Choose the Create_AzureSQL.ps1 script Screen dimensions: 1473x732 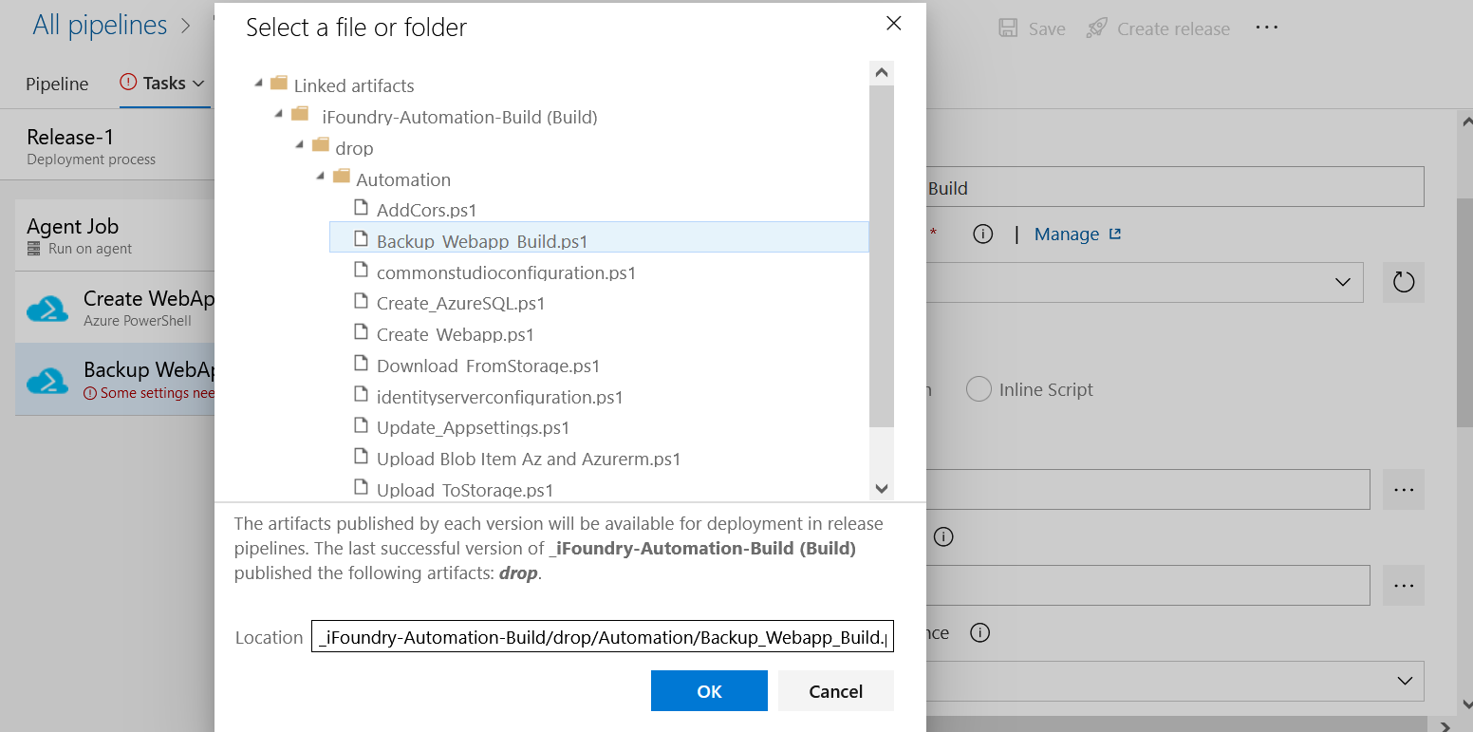(x=460, y=304)
